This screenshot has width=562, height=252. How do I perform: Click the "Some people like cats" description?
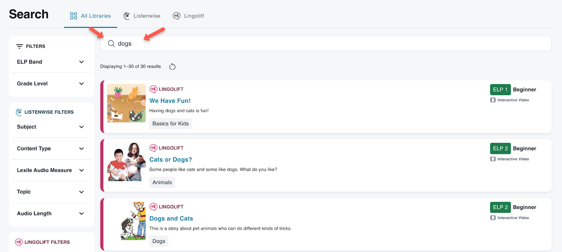(x=213, y=169)
